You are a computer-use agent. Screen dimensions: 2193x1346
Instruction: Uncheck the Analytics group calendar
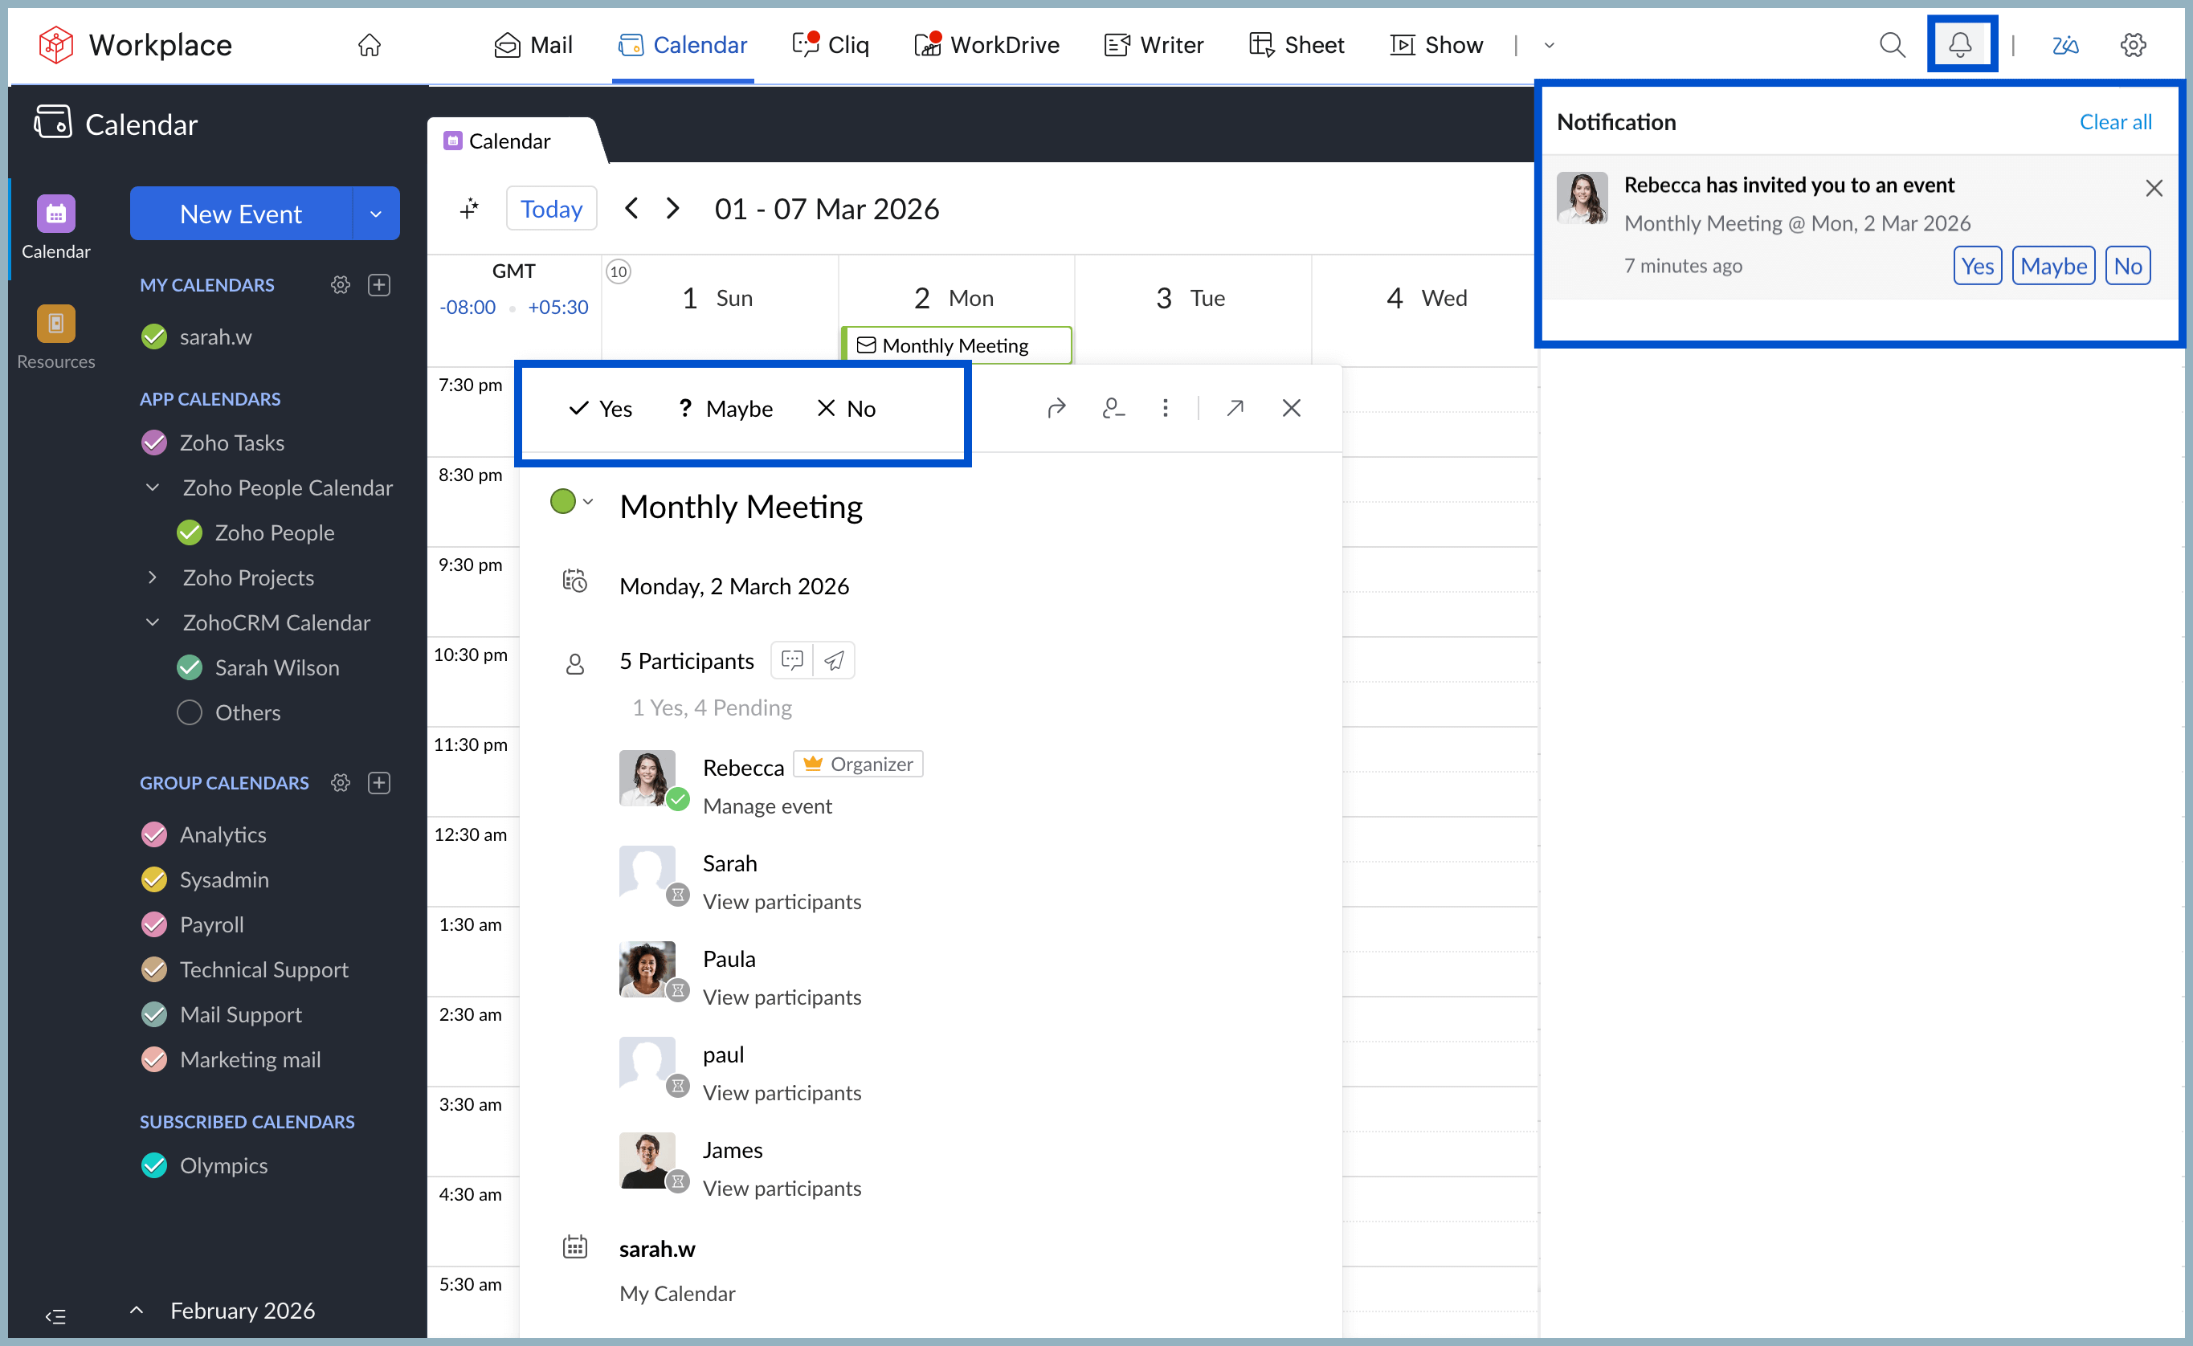[x=154, y=834]
